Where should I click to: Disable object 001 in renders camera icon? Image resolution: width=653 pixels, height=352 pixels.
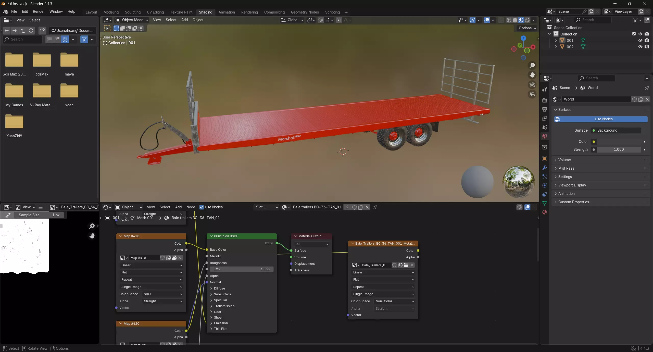click(647, 40)
